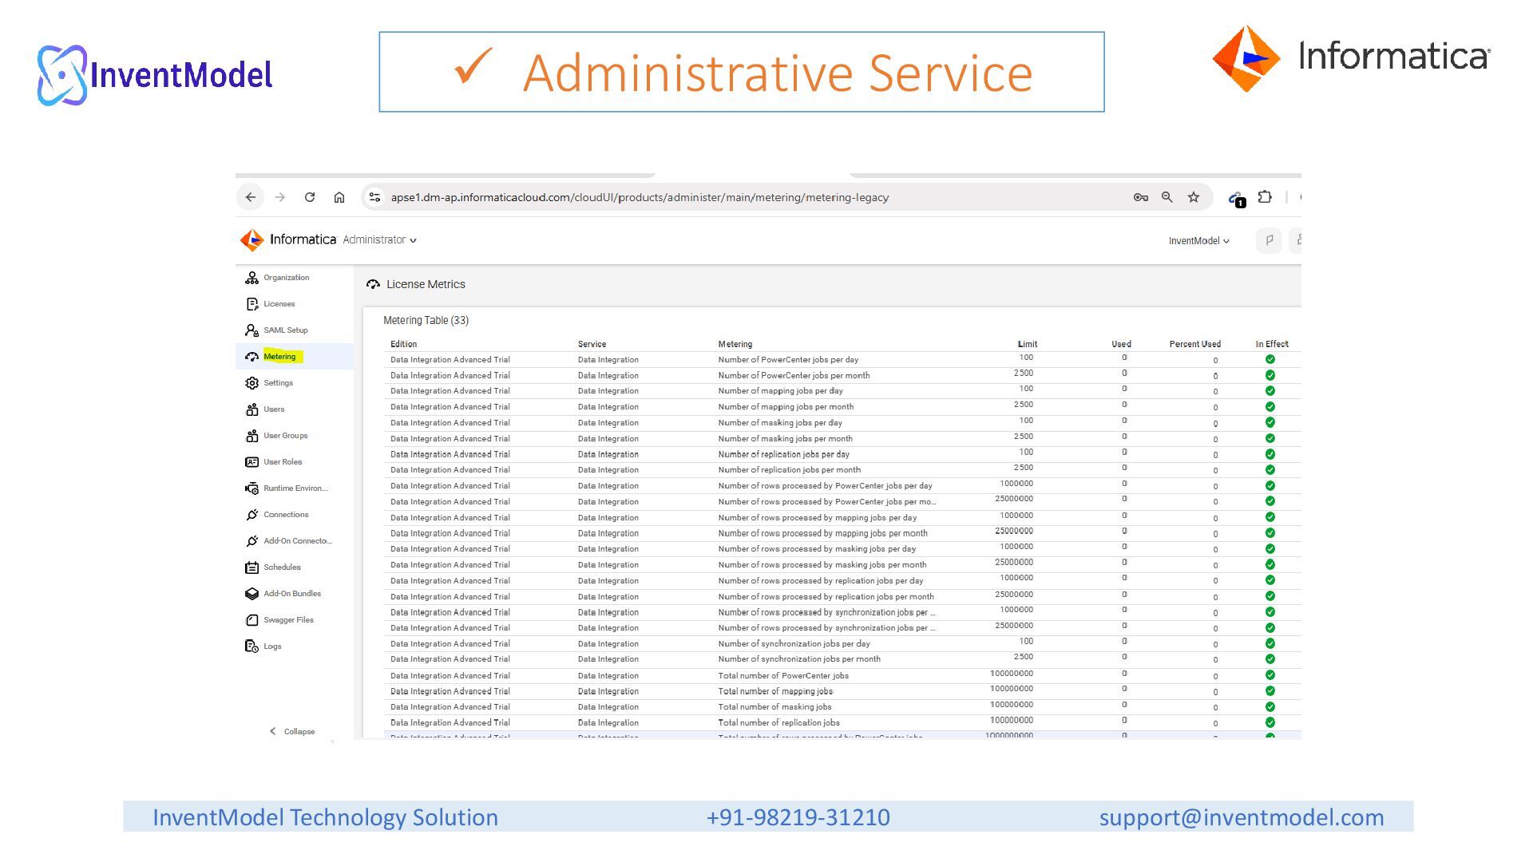Click the browser address bar URL
Screen dimensions: 1533x862
coord(640,197)
